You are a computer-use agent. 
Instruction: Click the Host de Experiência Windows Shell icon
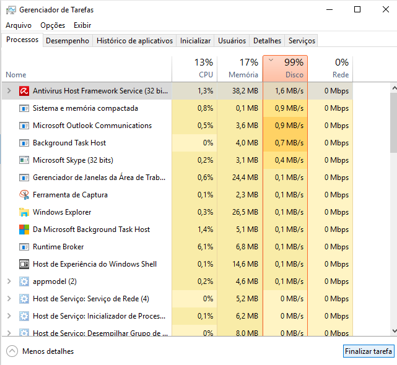24,264
